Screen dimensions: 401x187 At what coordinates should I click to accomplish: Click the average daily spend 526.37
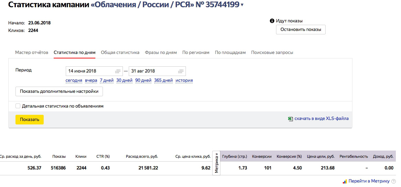click(x=34, y=168)
